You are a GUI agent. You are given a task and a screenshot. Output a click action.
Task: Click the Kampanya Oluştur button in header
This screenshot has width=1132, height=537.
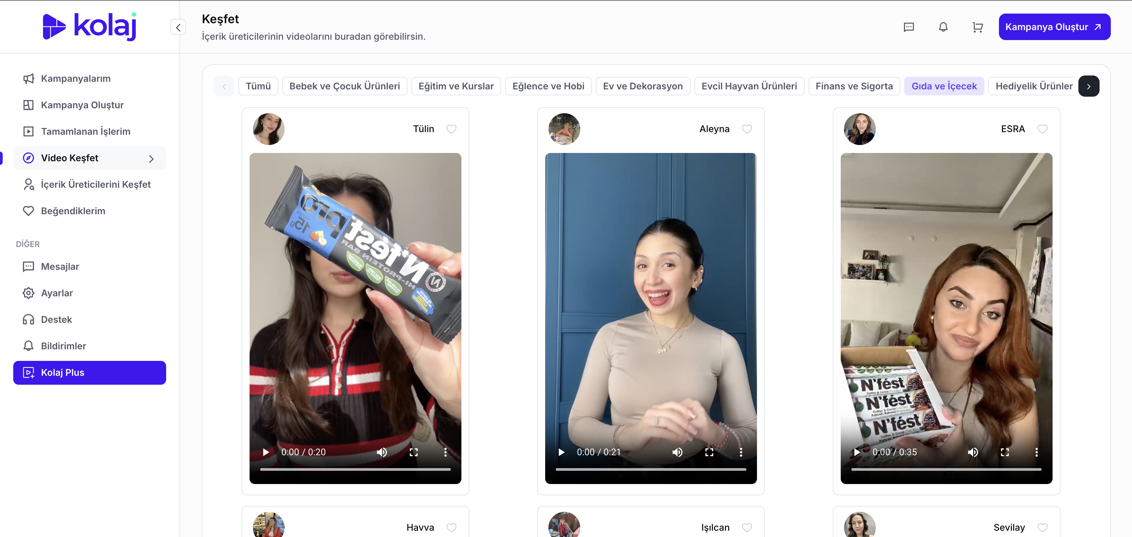[1054, 27]
